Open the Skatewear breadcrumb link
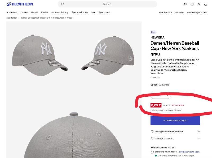This screenshot has height=158, width=212. [58, 18]
